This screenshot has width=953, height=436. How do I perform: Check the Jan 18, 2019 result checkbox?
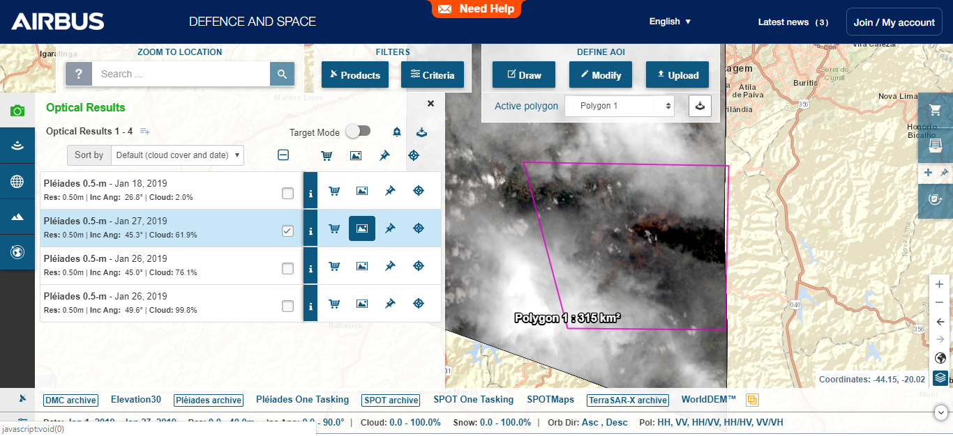[287, 193]
